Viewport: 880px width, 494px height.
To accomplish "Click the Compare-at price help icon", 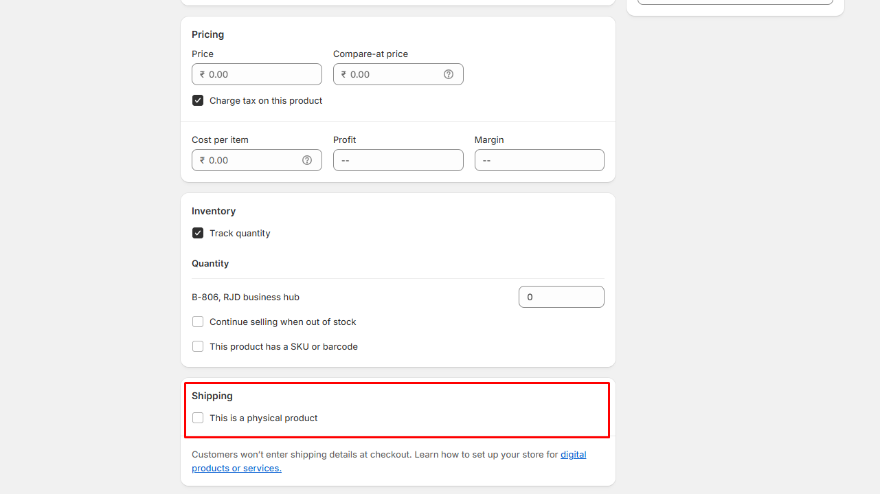I will pos(449,74).
